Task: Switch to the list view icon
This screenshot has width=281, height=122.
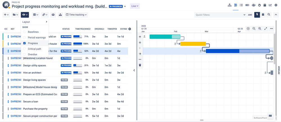Action: tap(241, 5)
